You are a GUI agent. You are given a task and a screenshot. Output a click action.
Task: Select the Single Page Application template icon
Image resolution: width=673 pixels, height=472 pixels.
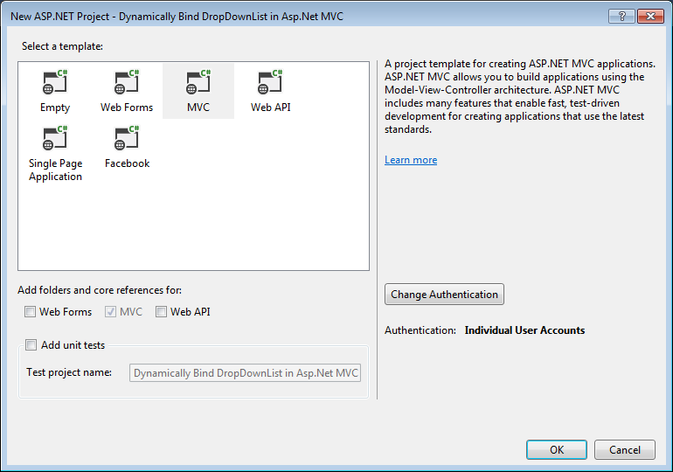point(55,138)
